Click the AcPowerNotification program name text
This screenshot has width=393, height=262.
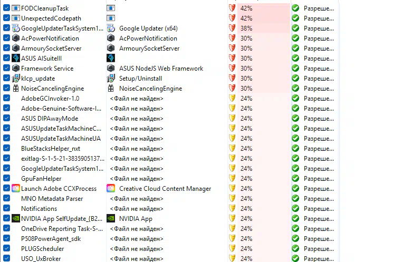[x=148, y=38]
